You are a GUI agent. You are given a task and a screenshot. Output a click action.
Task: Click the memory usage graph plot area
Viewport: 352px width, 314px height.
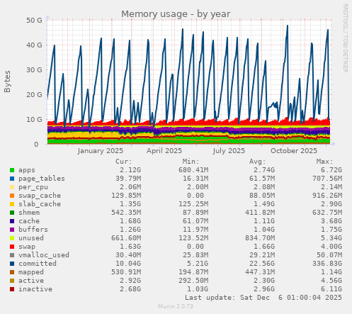(x=188, y=82)
